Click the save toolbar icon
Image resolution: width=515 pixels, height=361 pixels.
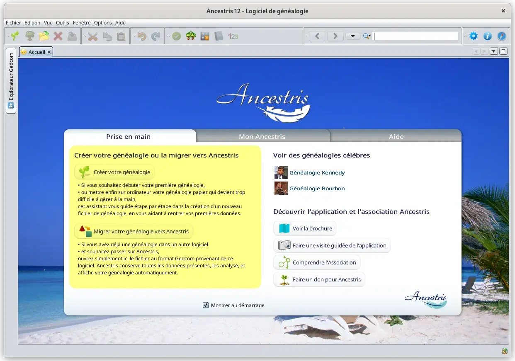72,36
